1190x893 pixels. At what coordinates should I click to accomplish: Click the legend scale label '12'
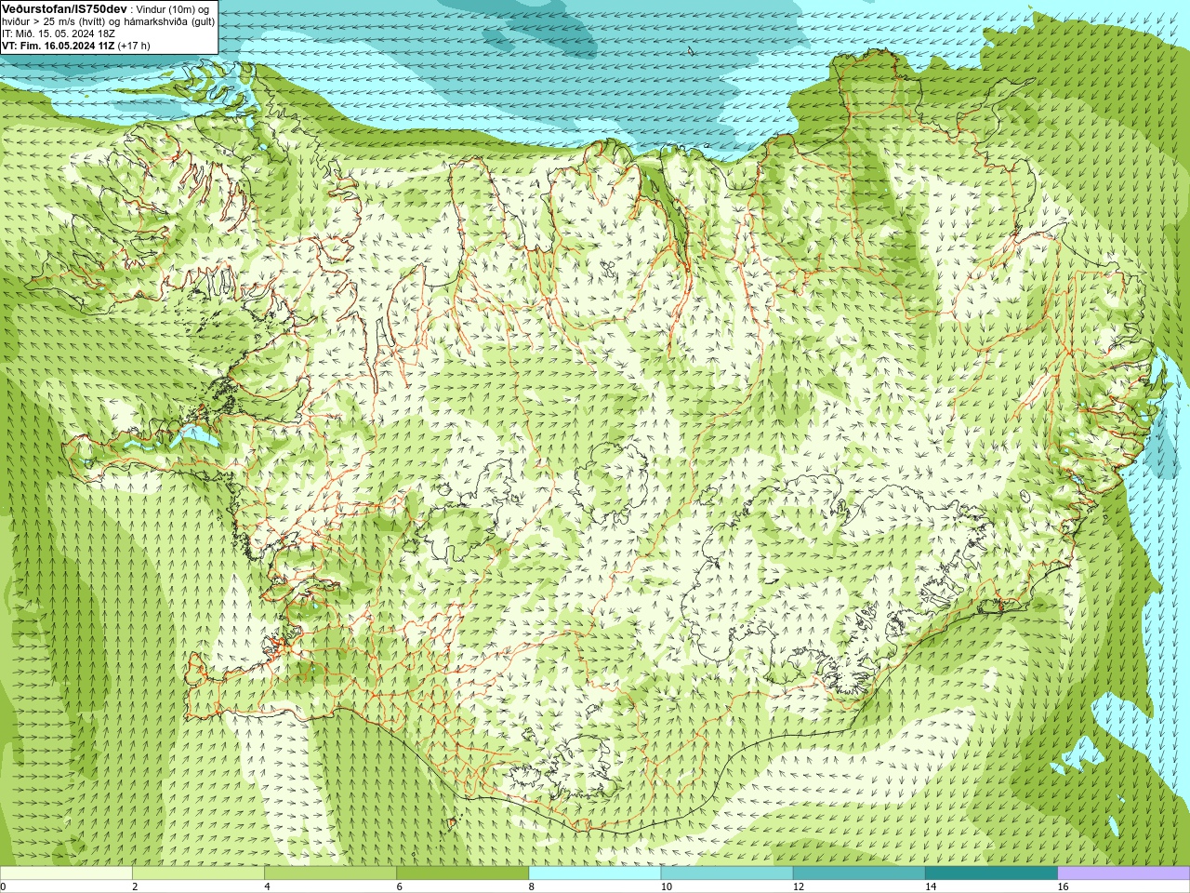pyautogui.click(x=799, y=886)
